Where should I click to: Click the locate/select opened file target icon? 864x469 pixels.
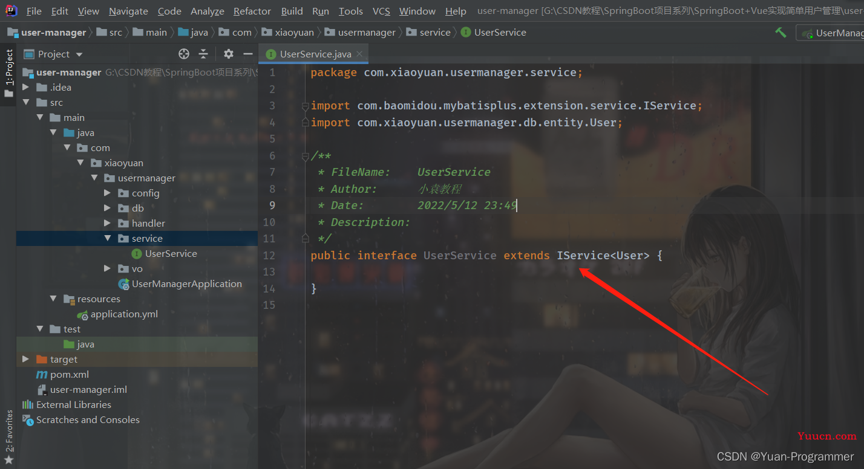click(x=184, y=54)
